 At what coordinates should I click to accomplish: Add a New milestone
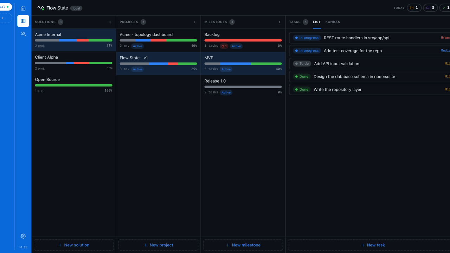[x=243, y=245]
